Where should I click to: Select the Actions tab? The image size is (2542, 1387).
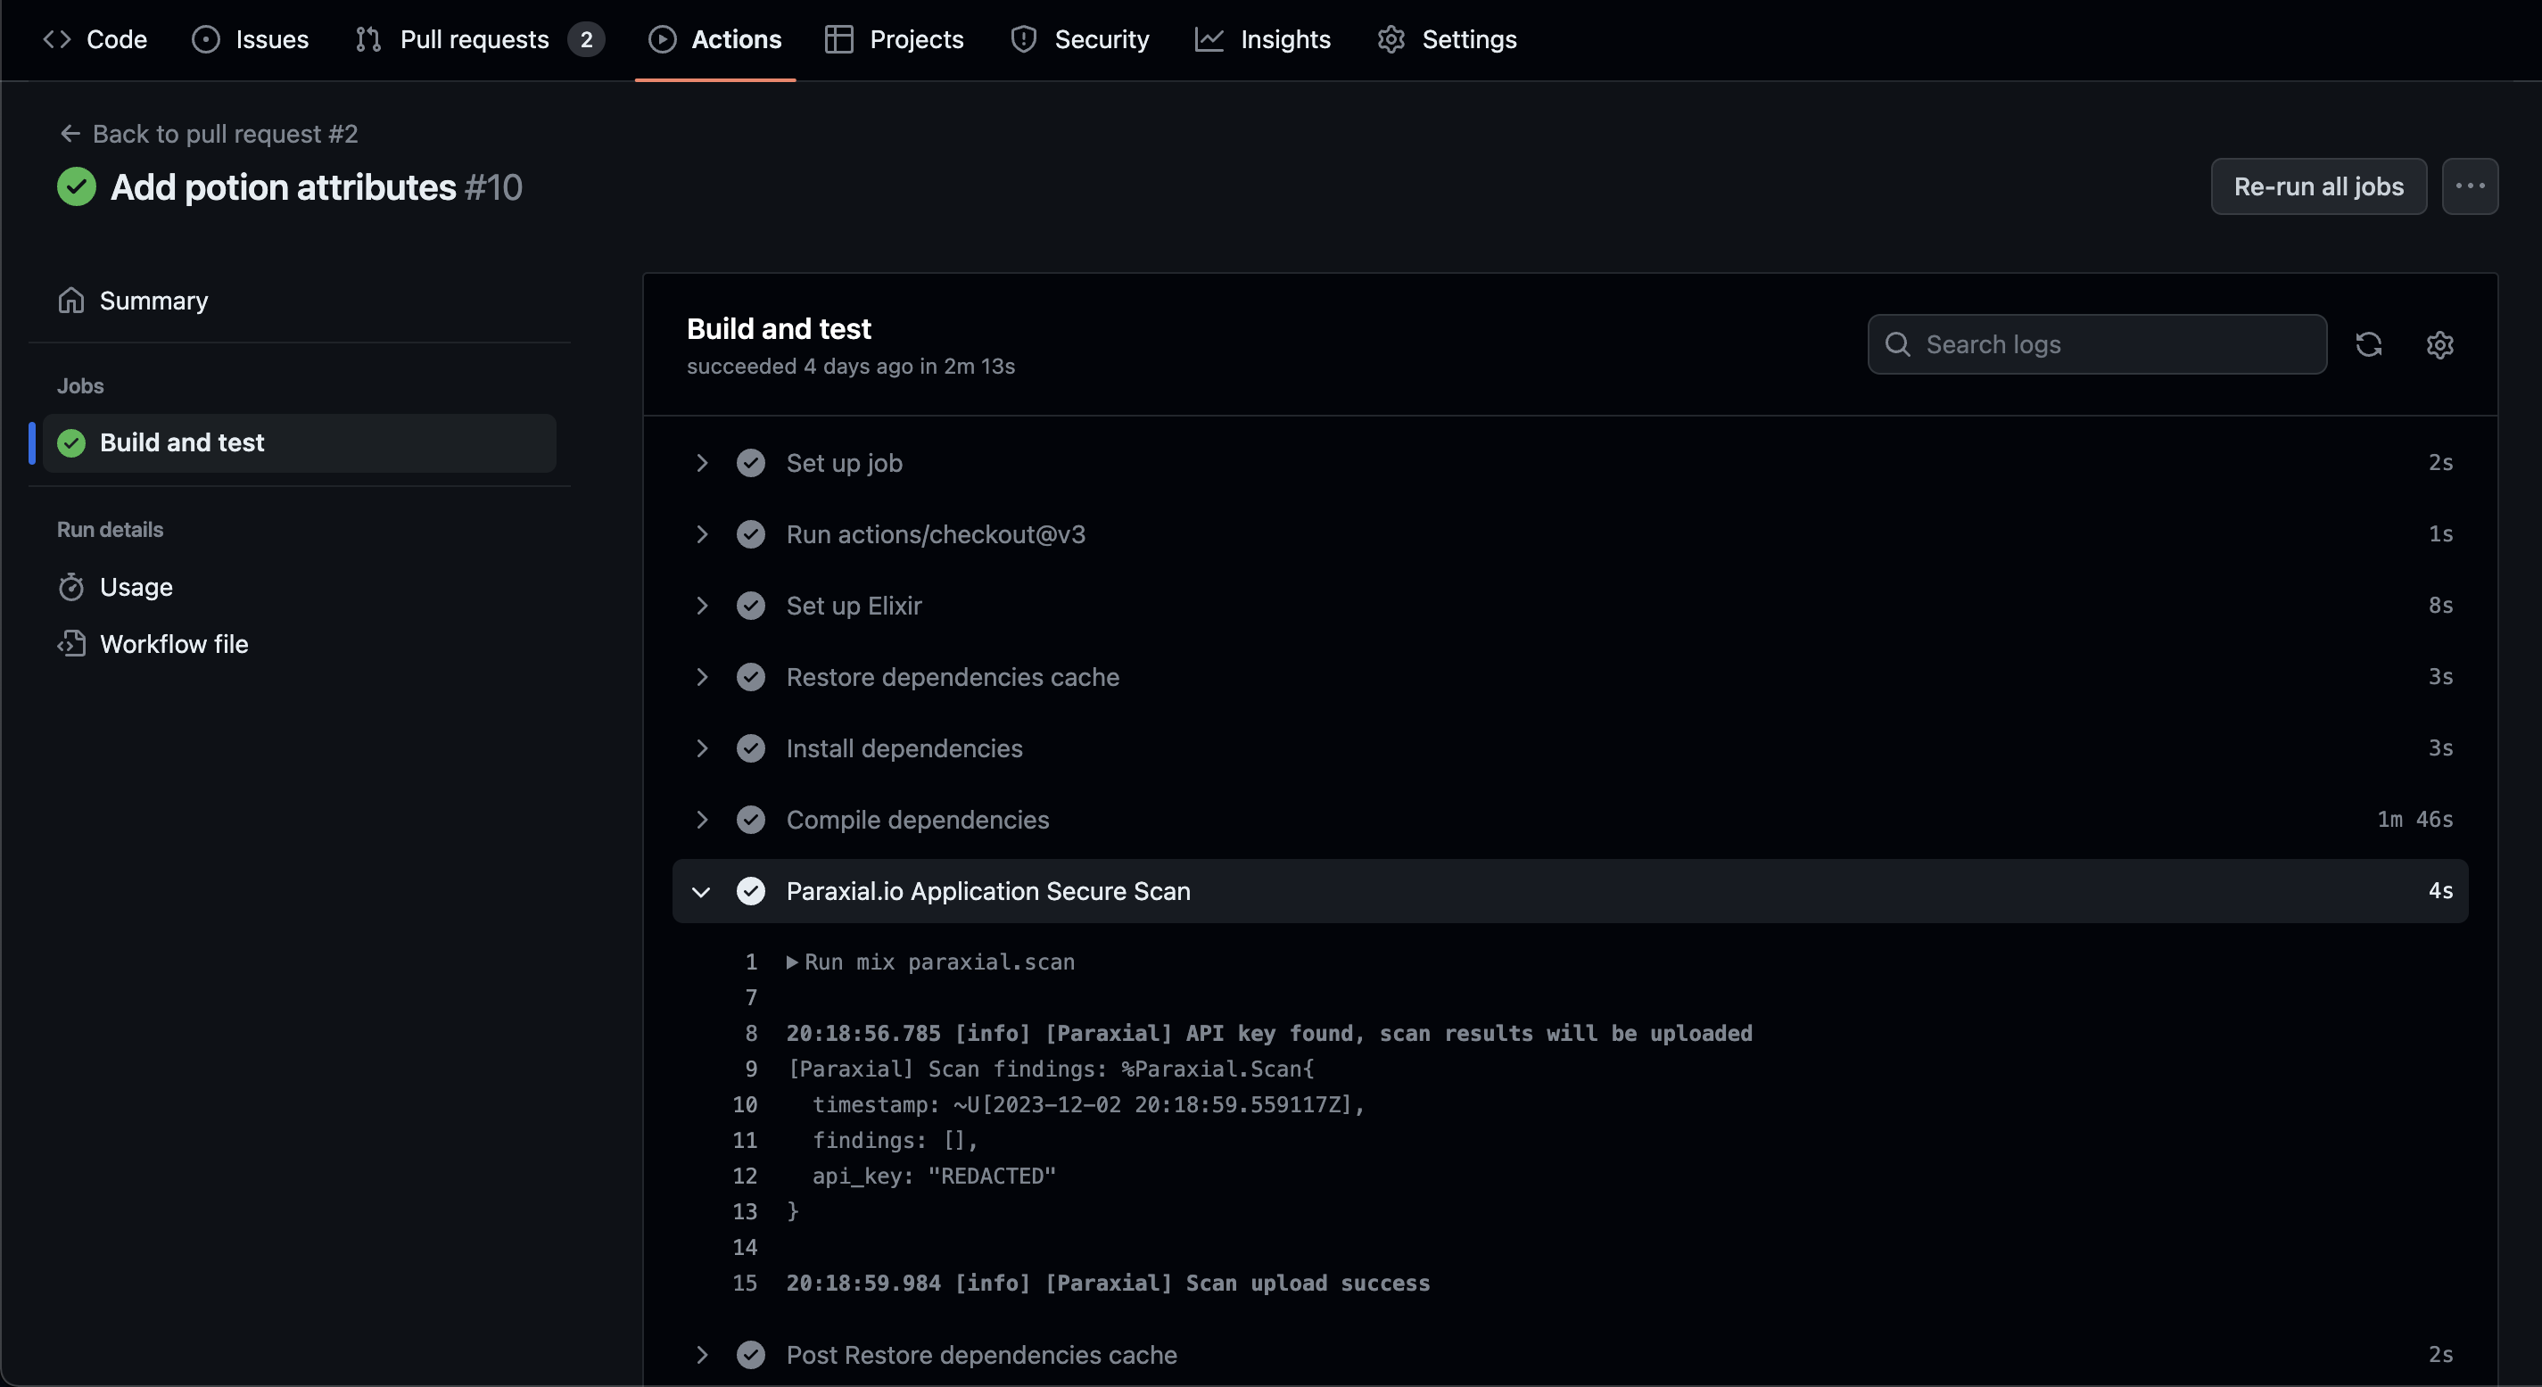(x=715, y=39)
